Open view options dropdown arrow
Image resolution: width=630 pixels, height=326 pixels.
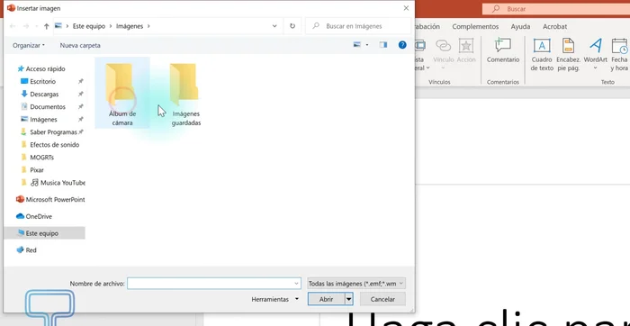pos(367,45)
